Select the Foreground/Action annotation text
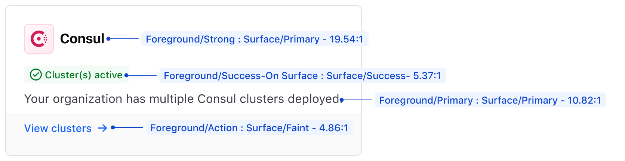Screen dimensions: 625x161 click(194, 128)
